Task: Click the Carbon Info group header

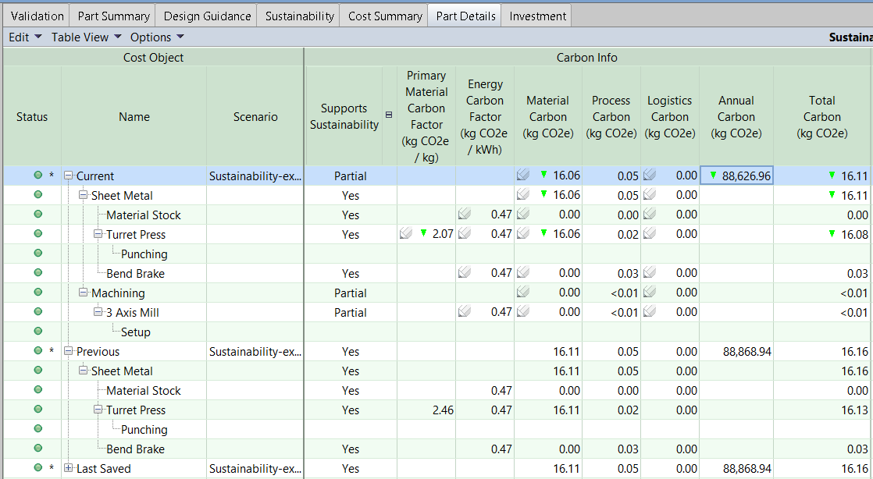Action: [x=587, y=57]
